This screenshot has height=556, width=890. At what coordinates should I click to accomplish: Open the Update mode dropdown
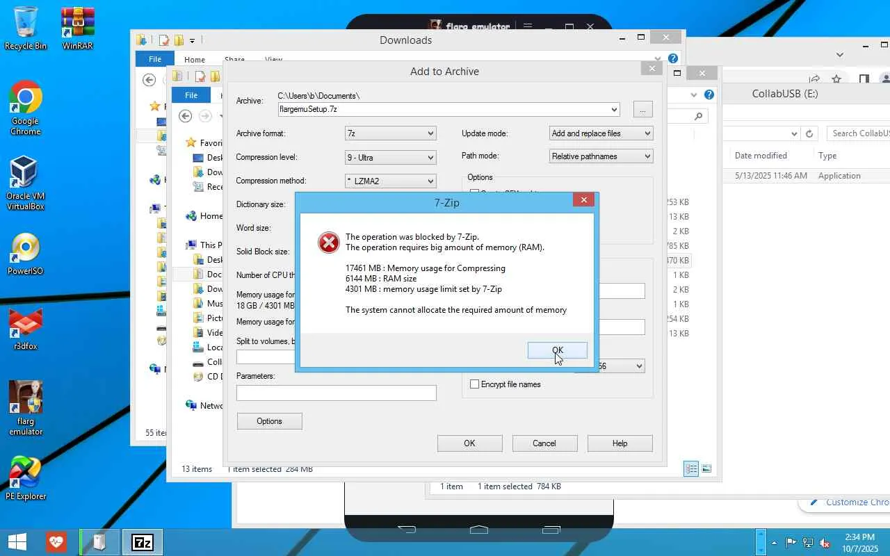[x=601, y=133]
